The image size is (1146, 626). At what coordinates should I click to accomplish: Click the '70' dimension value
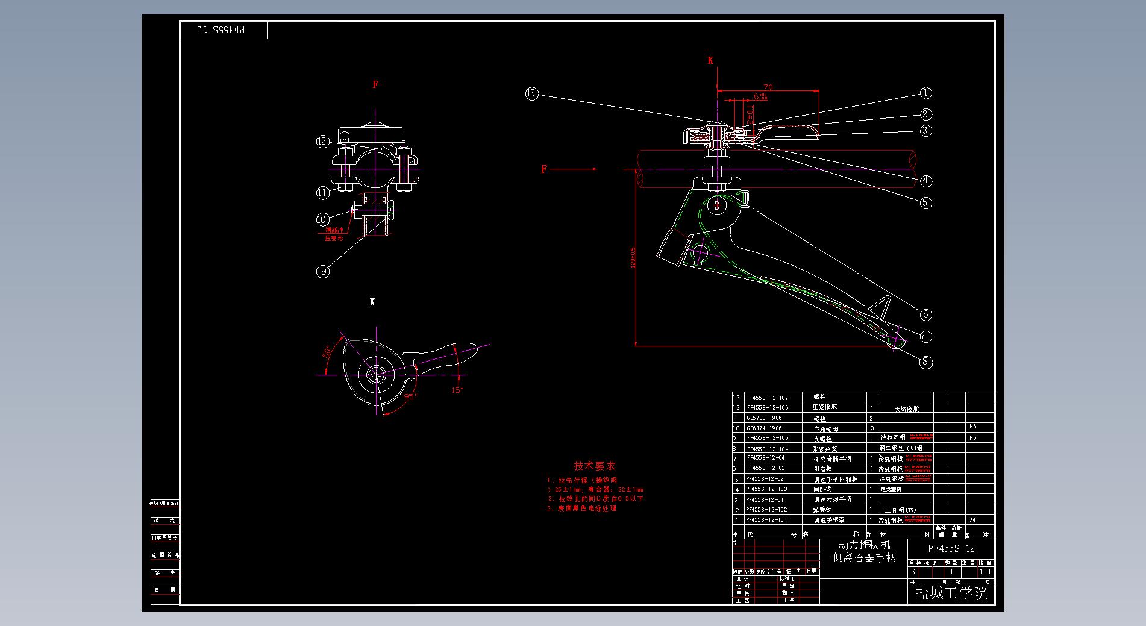768,87
